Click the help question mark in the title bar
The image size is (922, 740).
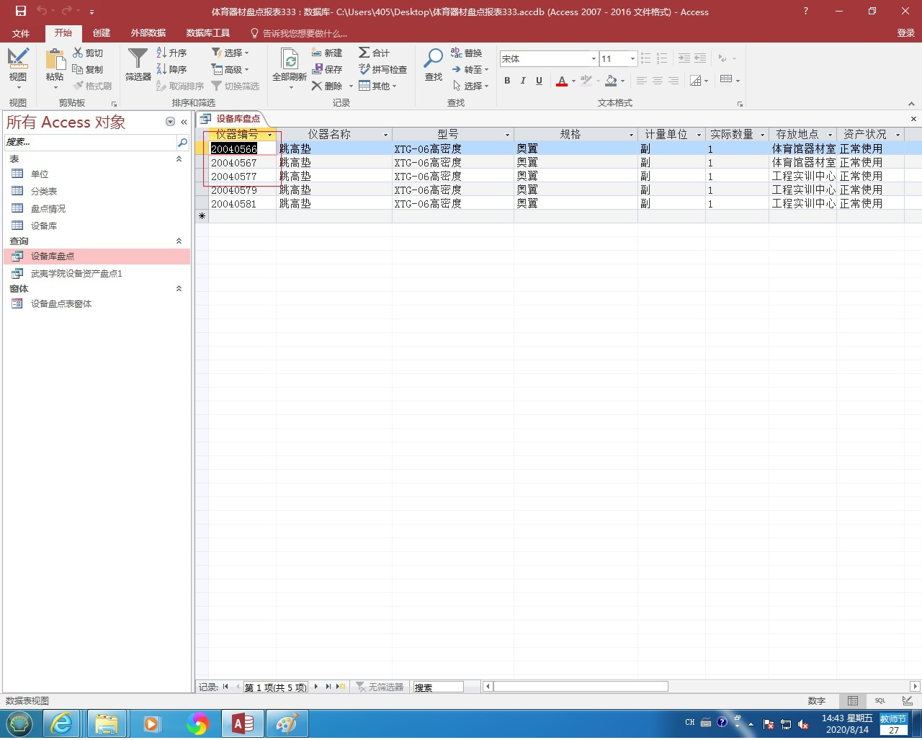[805, 12]
